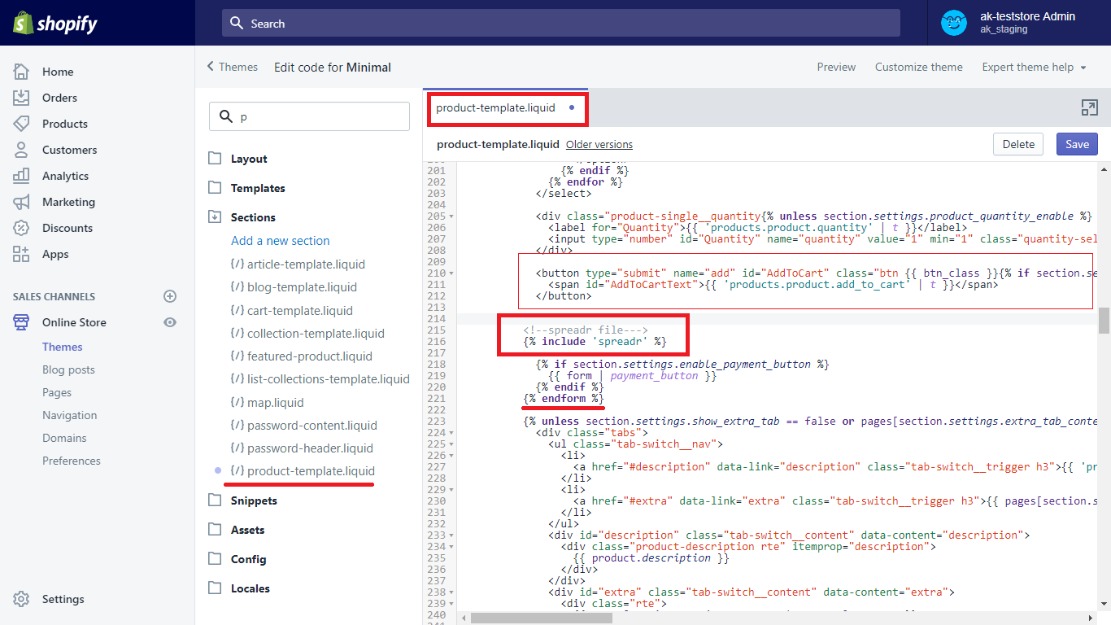Fold code at line 226 arrow
1111x625 pixels.
click(x=451, y=456)
